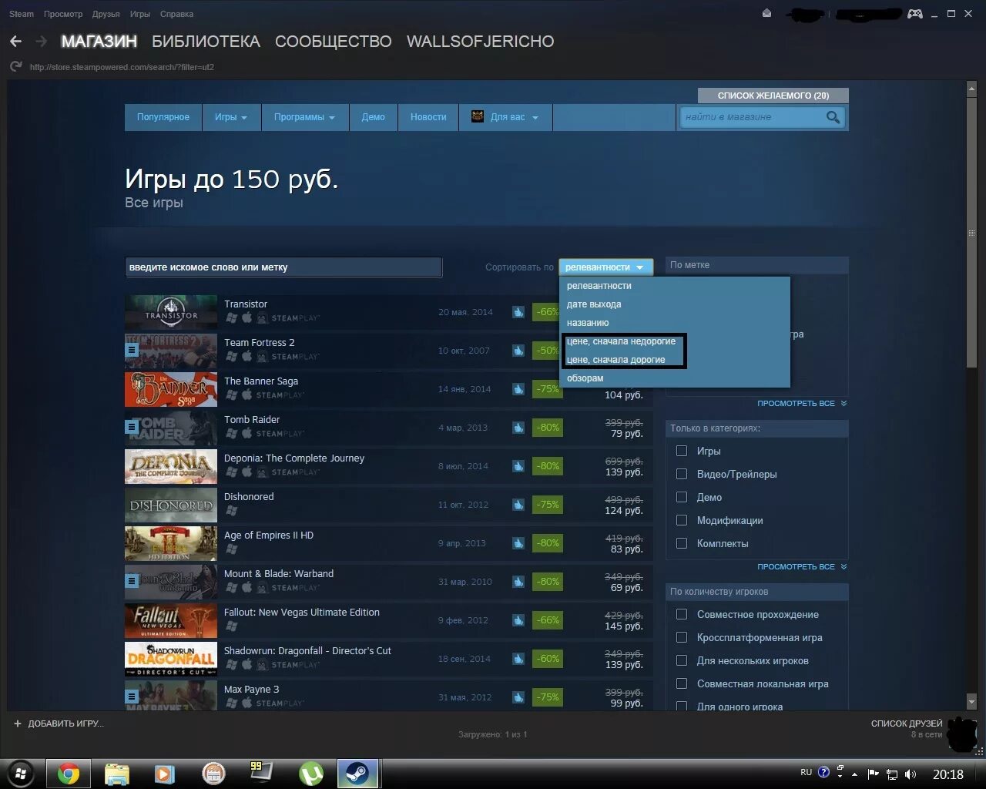
Task: Check the Игры category checkbox
Action: 682,451
